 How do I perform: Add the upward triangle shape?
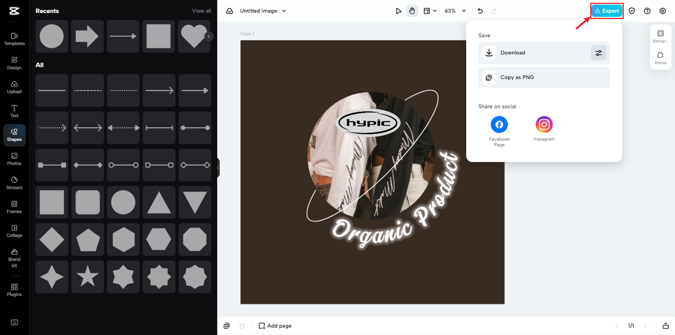click(159, 202)
